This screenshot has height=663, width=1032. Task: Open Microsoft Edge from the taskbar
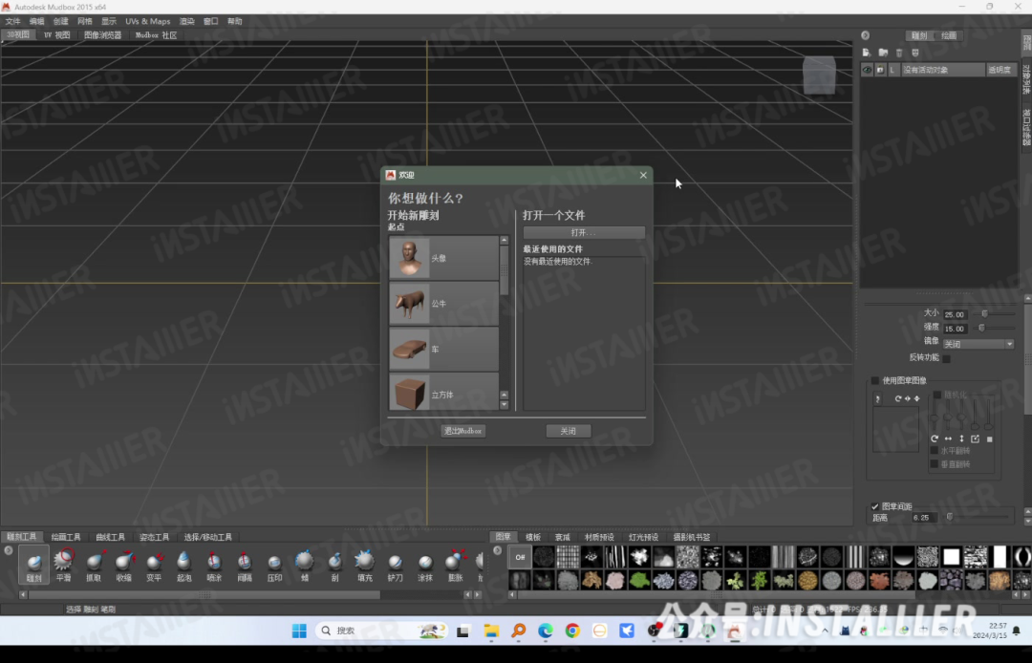pyautogui.click(x=545, y=631)
